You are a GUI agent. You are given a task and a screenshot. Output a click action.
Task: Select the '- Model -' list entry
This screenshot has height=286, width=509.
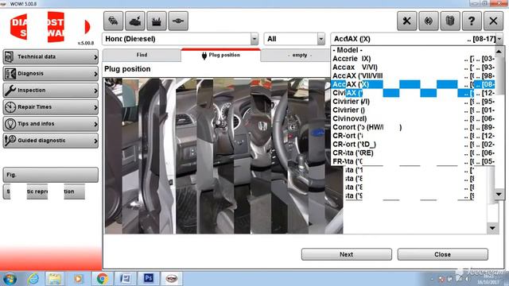413,50
